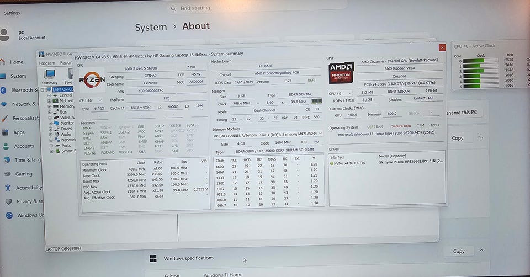Click the Central Processor tree icon
Screen dimensions: 530x277
(x=55, y=95)
